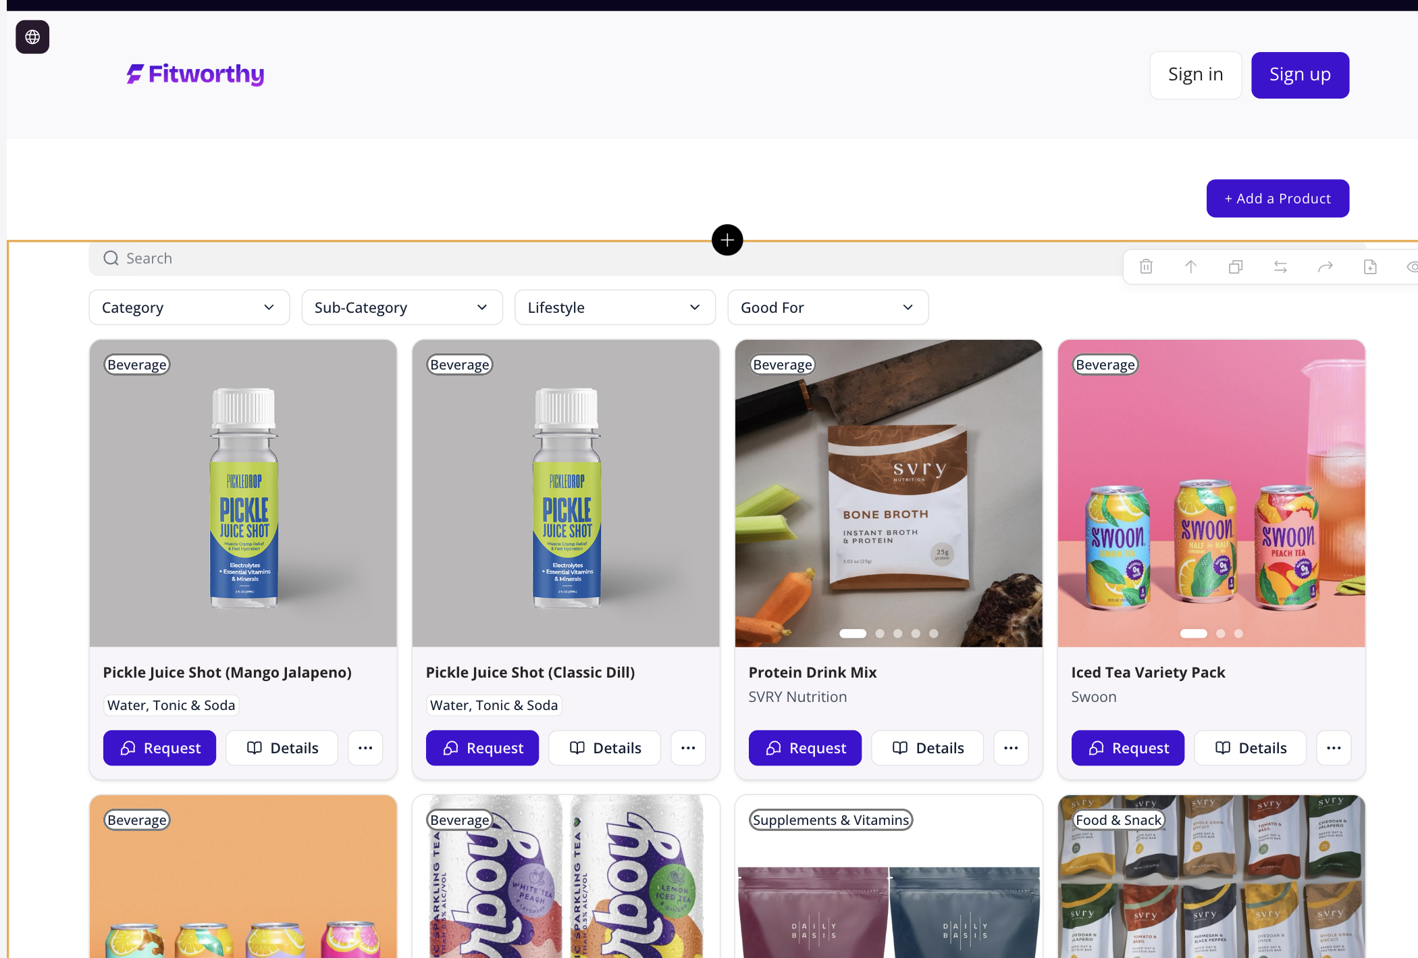Click the globe icon in top-left corner
Image resolution: width=1418 pixels, height=958 pixels.
point(32,37)
